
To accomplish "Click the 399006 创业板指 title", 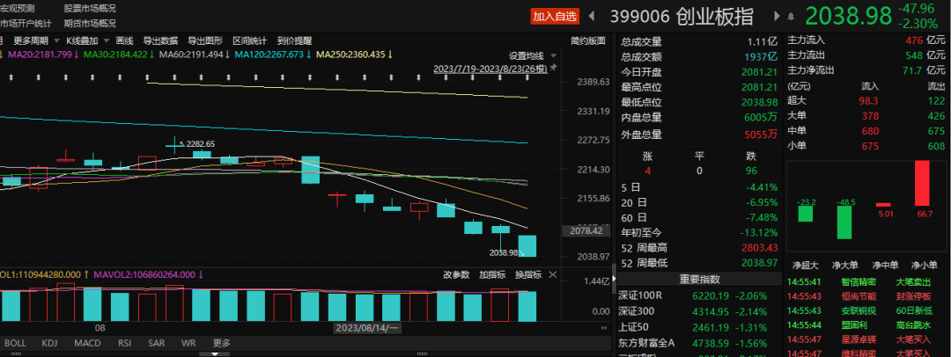I will coord(682,17).
